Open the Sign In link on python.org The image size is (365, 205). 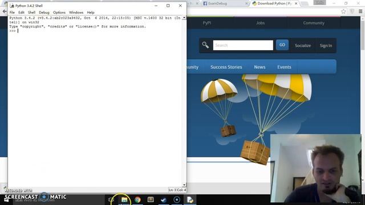click(326, 46)
